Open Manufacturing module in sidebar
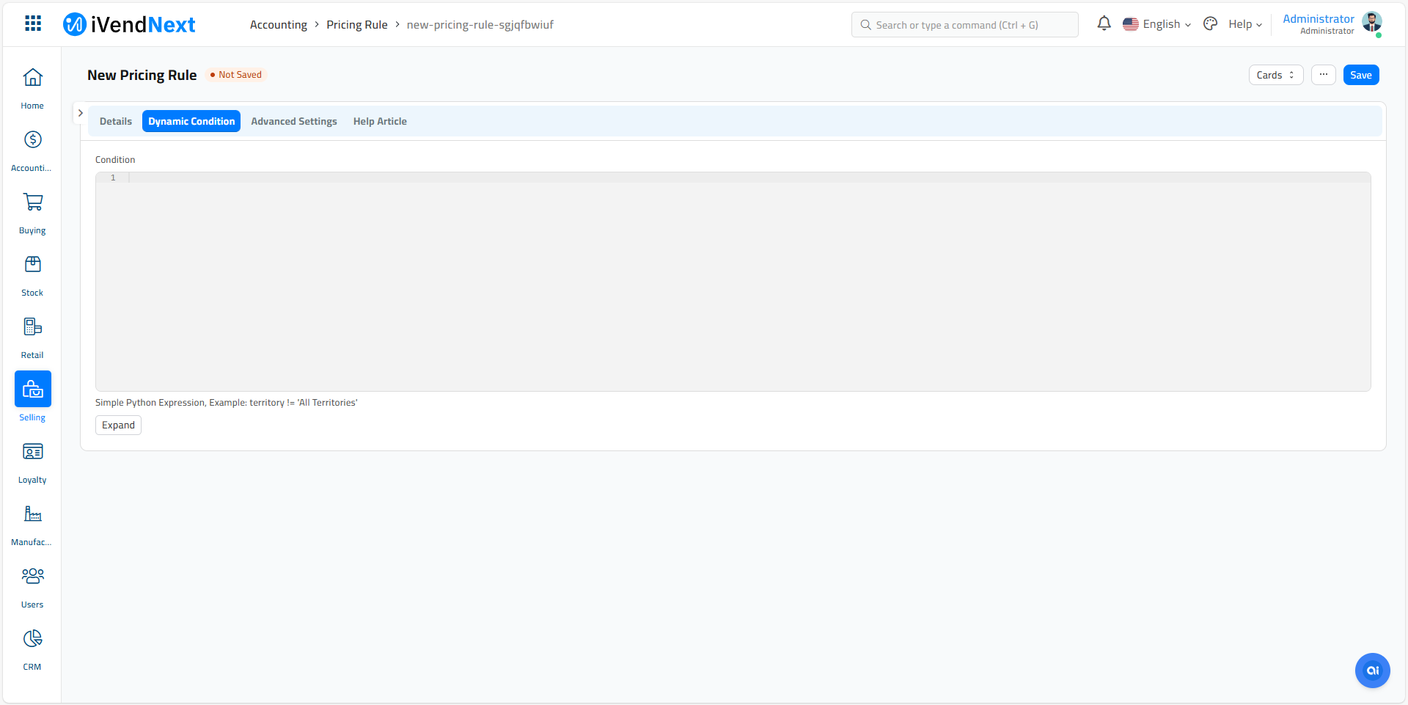The width and height of the screenshot is (1408, 705). click(x=32, y=525)
